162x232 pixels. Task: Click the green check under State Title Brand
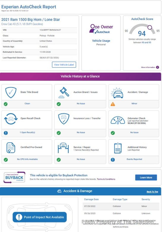click(6, 104)
